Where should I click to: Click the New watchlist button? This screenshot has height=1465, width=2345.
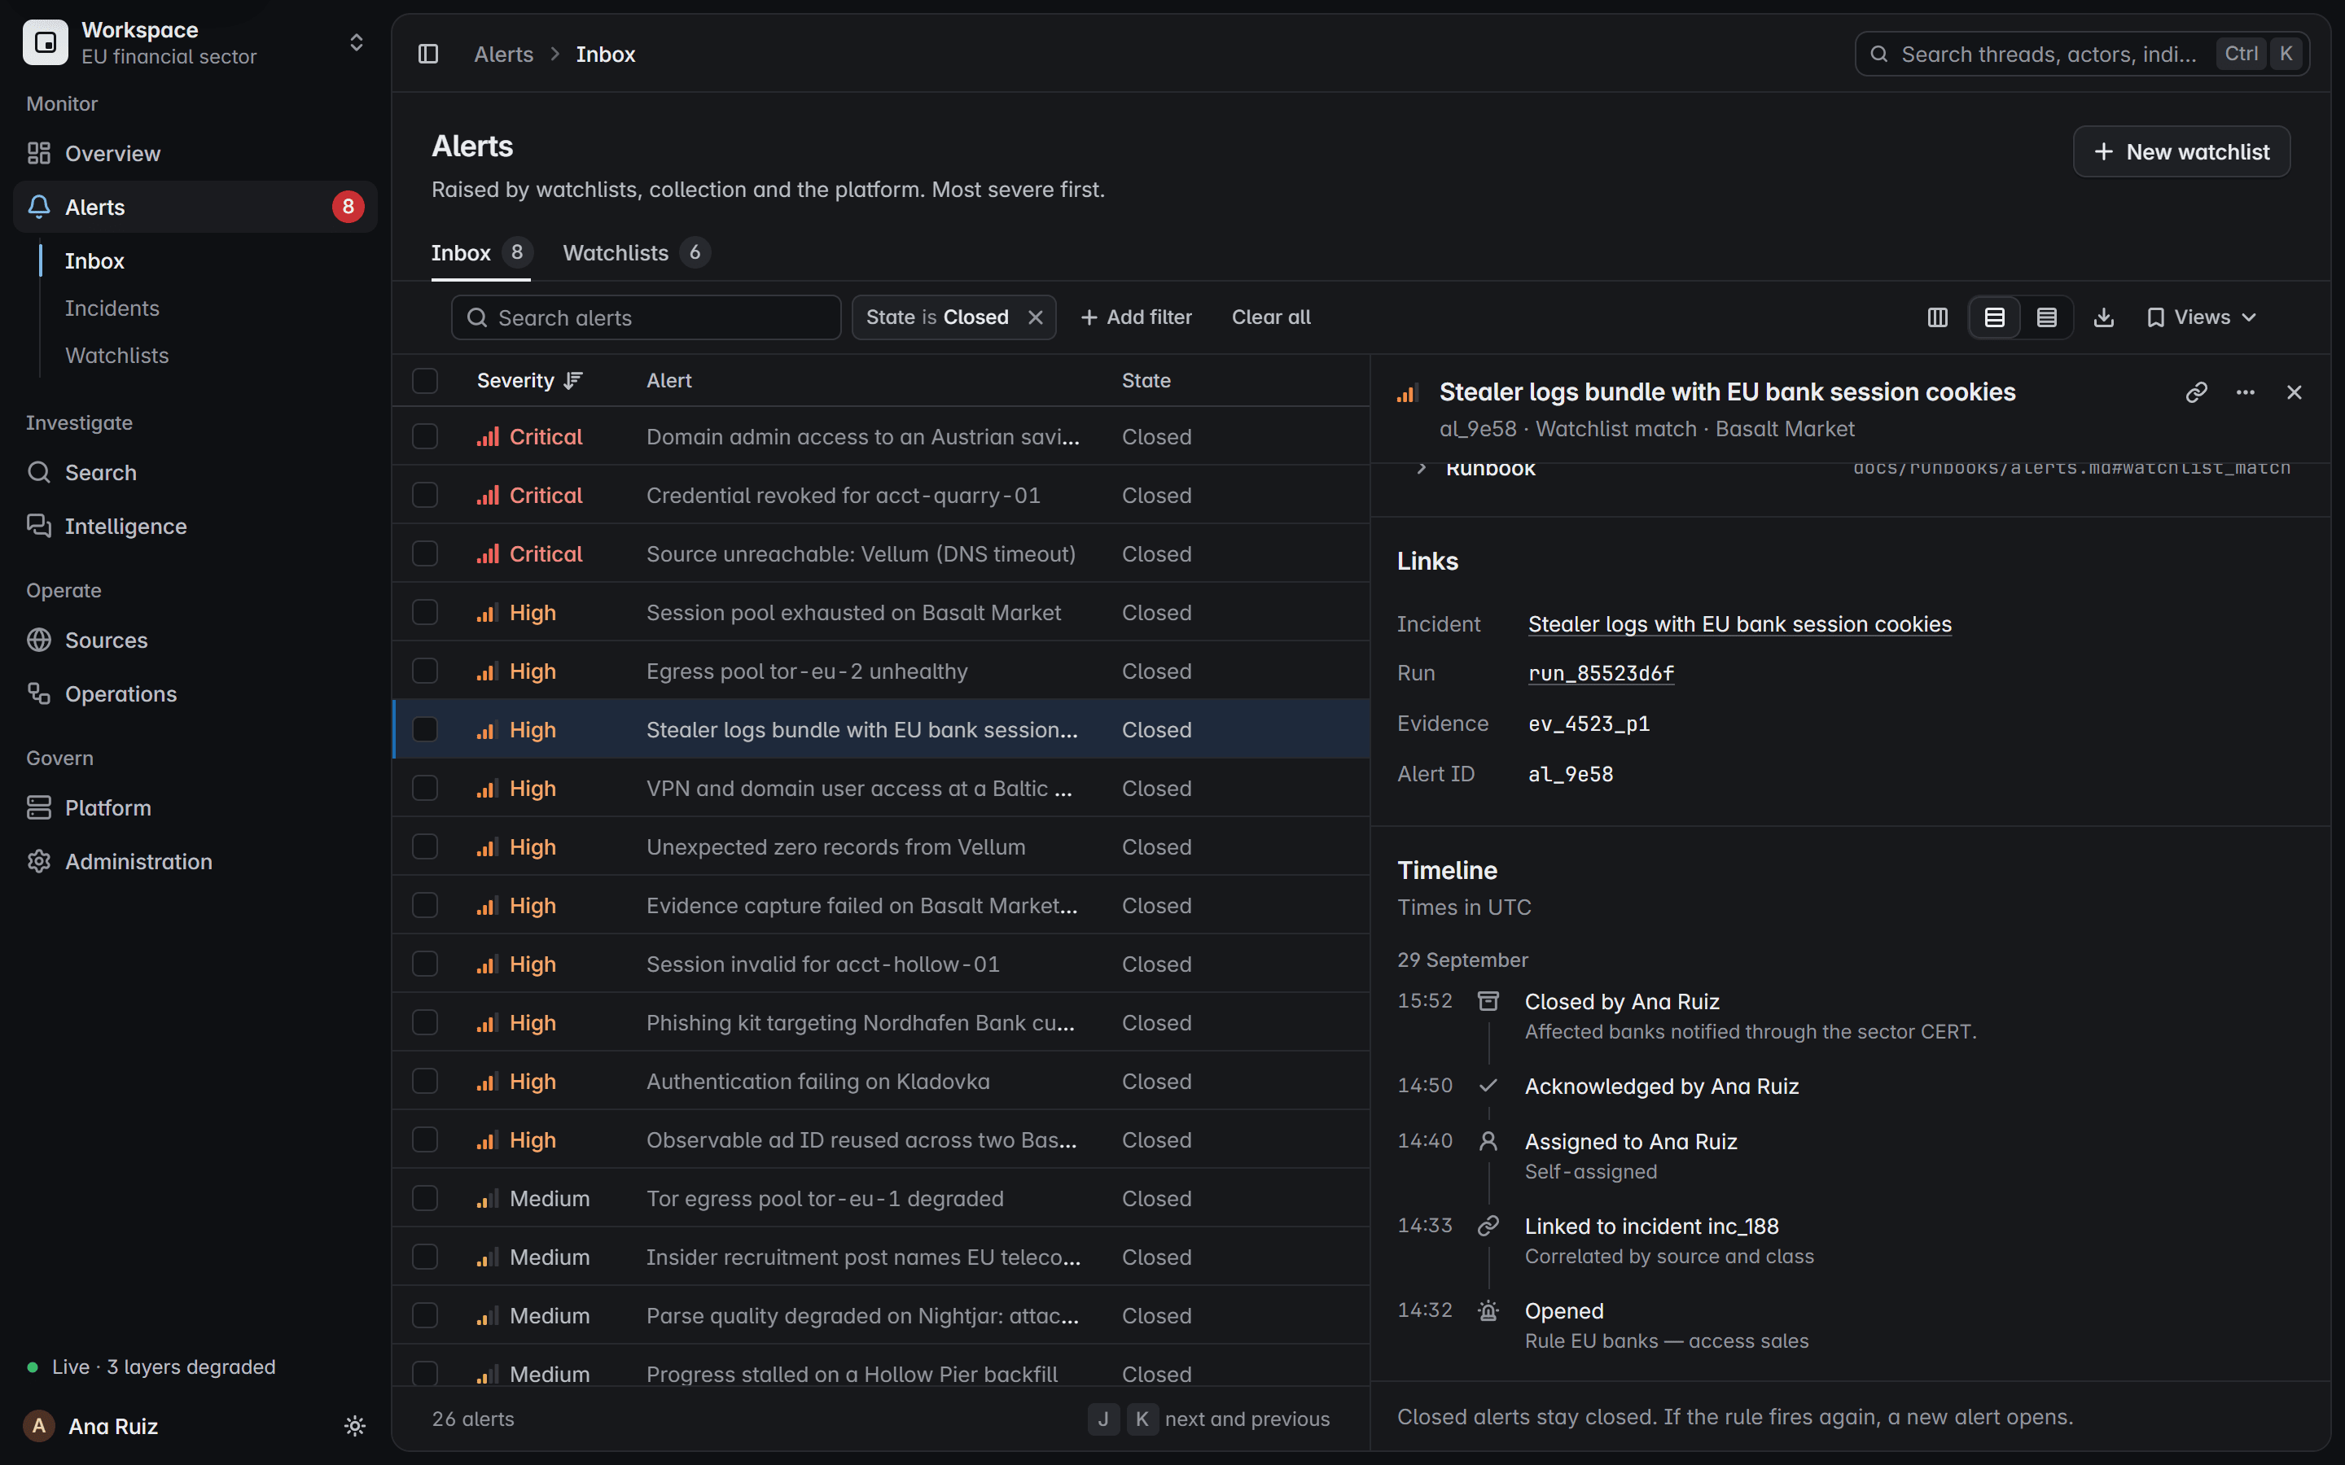[2181, 152]
